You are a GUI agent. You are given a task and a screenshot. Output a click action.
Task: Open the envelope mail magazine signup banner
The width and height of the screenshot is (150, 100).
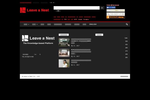click(x=116, y=10)
